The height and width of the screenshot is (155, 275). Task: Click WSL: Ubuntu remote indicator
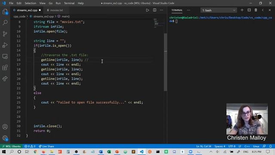[11, 146]
